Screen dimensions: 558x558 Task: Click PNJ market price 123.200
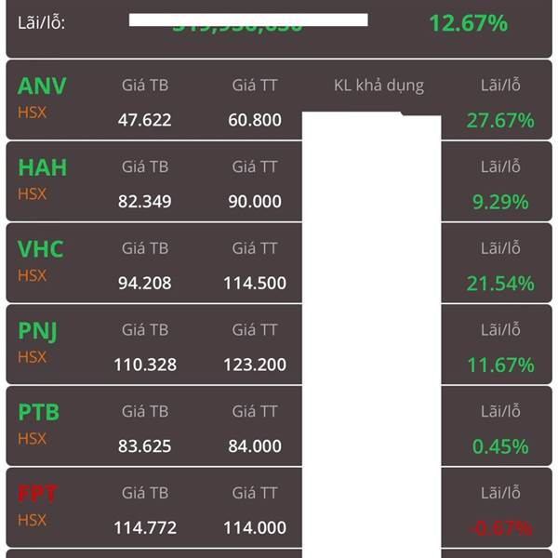pyautogui.click(x=255, y=365)
